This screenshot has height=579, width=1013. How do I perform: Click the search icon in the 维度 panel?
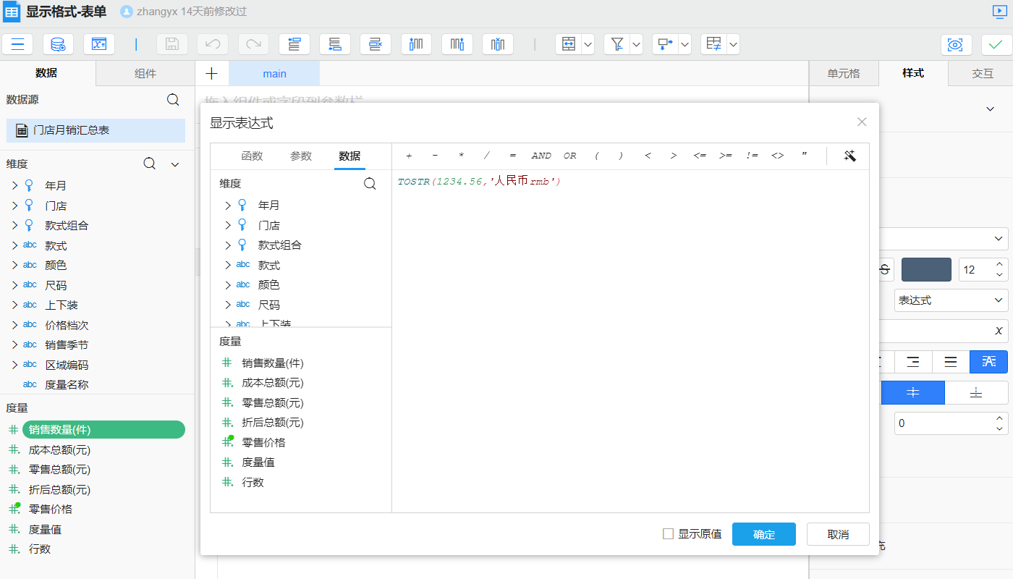point(148,164)
